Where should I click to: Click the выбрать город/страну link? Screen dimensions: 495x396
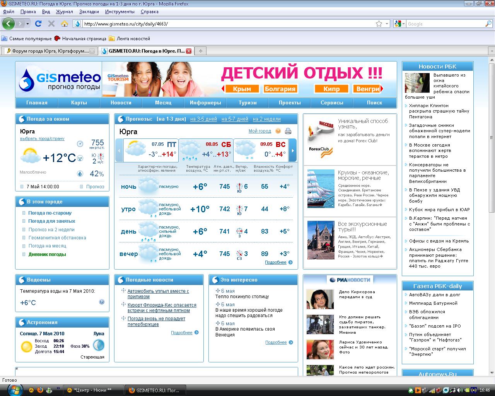point(42,138)
